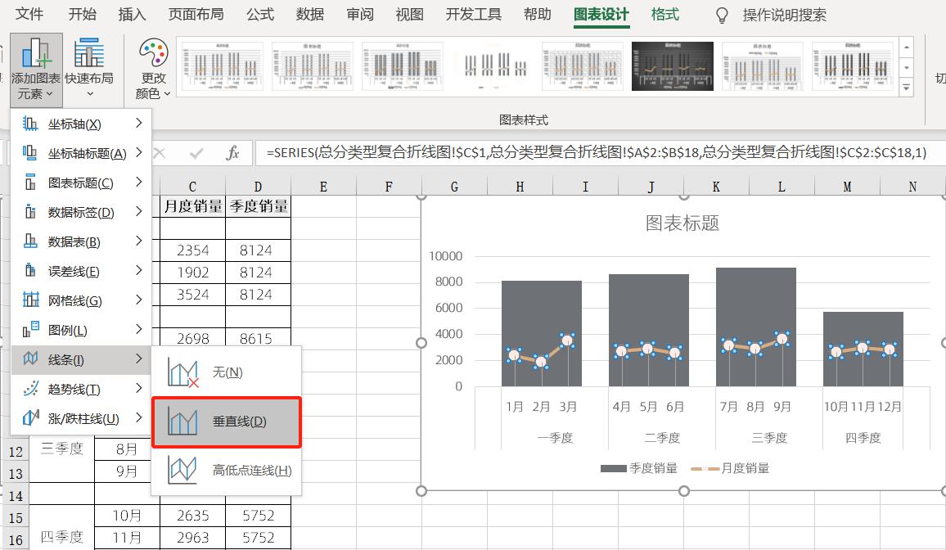Switch to the 页面布局 tab

tap(196, 14)
